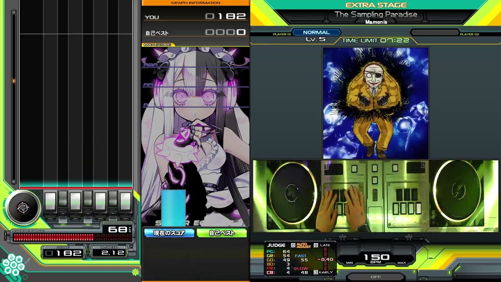Click the song animation with yellow-suited character
Screen dimensions: 501x282
tap(376, 103)
